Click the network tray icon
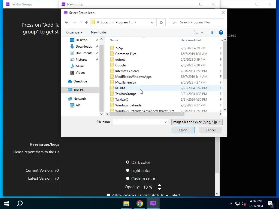The image size is (279, 209). (x=237, y=204)
